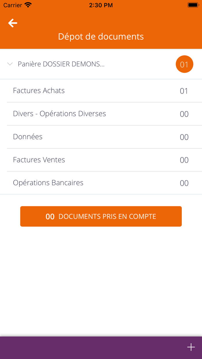Tap the back arrow to leave document deposit
The width and height of the screenshot is (202, 359).
pyautogui.click(x=12, y=23)
